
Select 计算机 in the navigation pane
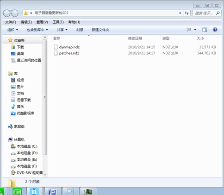click(19, 139)
